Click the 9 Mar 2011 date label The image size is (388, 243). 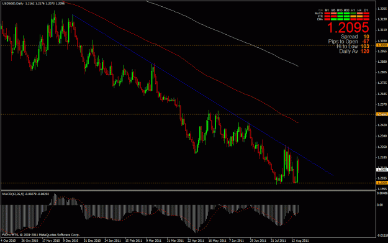tap(153, 241)
